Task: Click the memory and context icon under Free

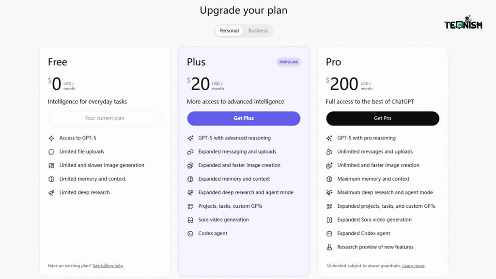Action: point(51,179)
